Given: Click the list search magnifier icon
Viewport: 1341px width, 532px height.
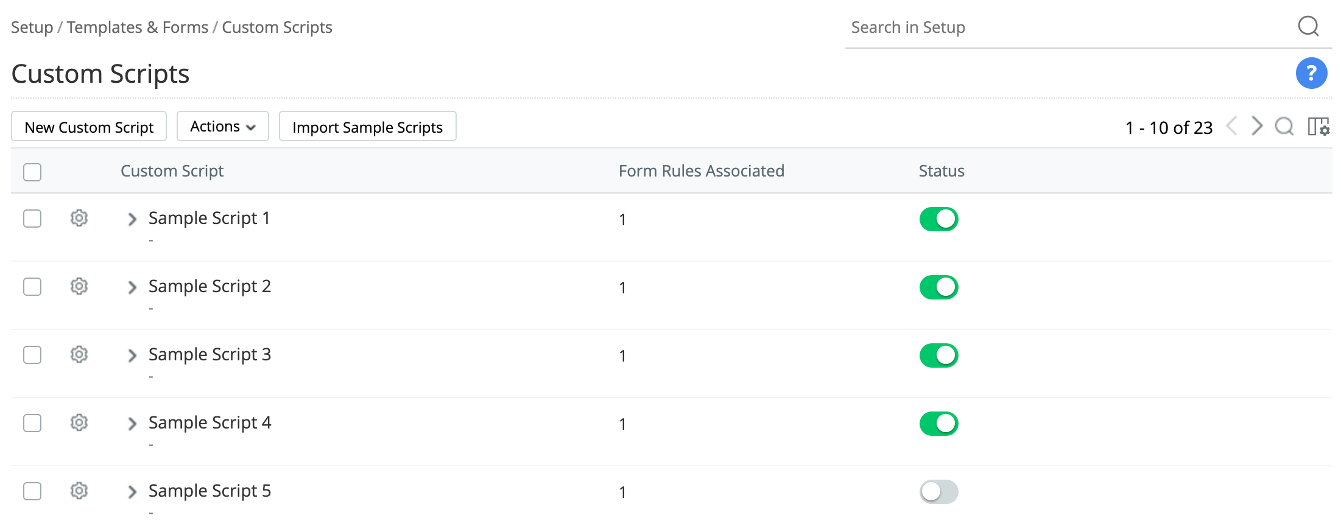Looking at the screenshot, I should coord(1284,127).
